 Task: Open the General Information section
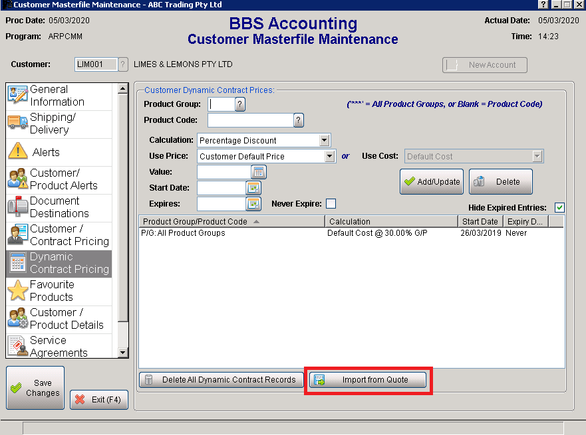pyautogui.click(x=59, y=96)
